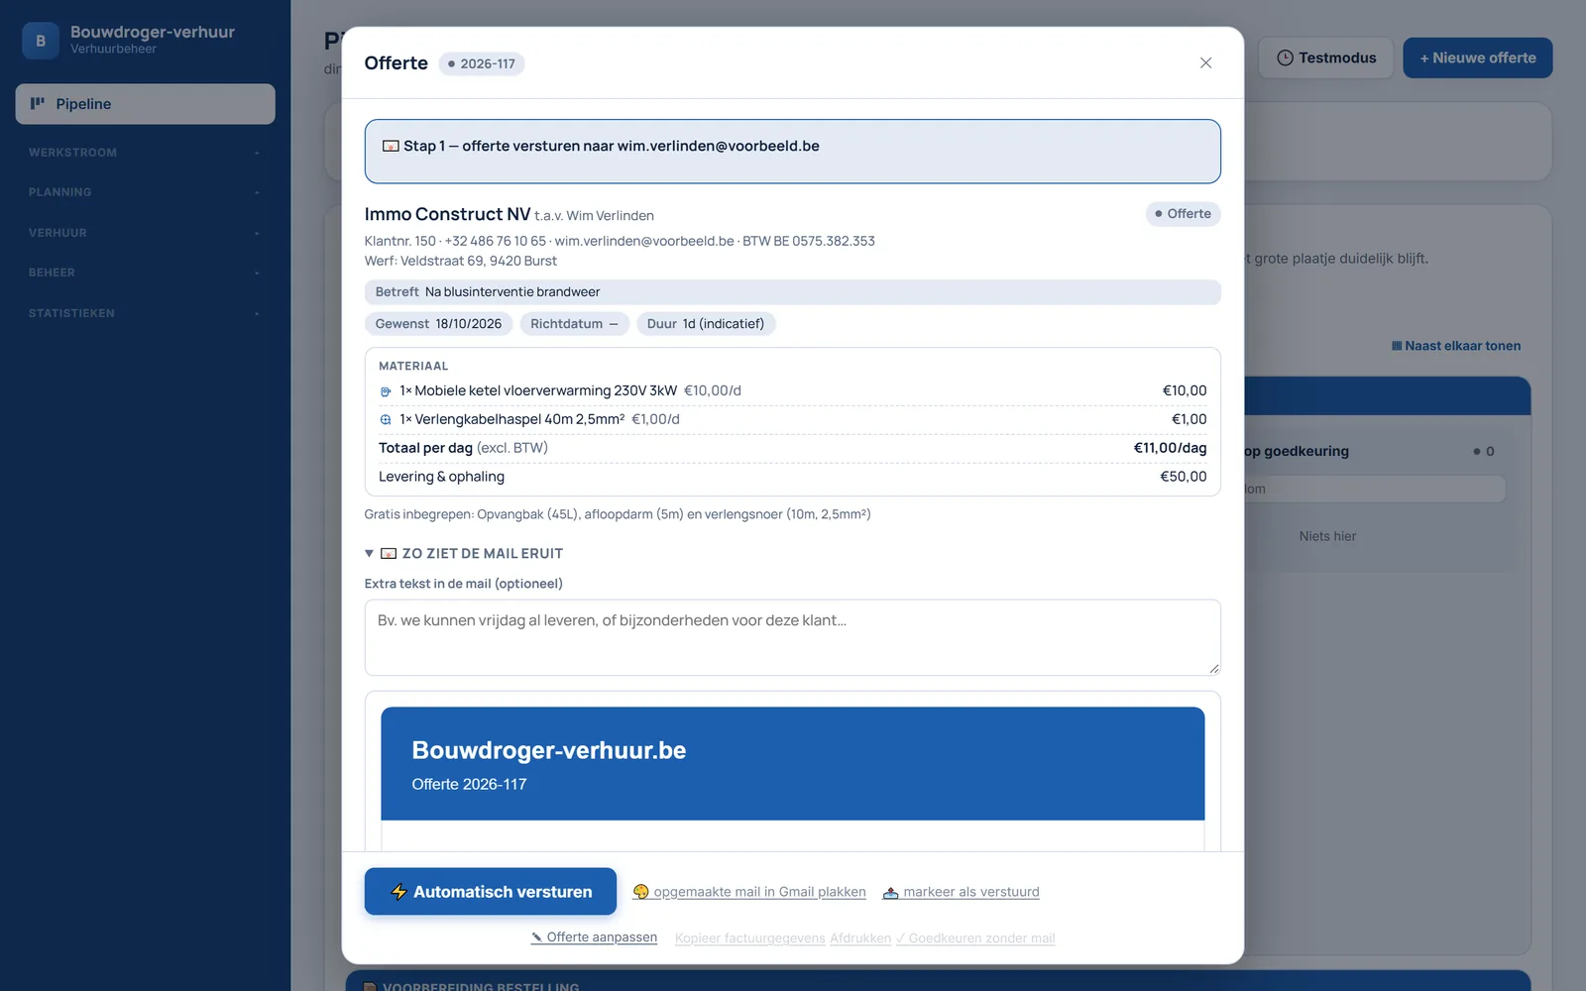Click the columns icon before Naast elkaar tonen
1586x991 pixels.
1397,346
